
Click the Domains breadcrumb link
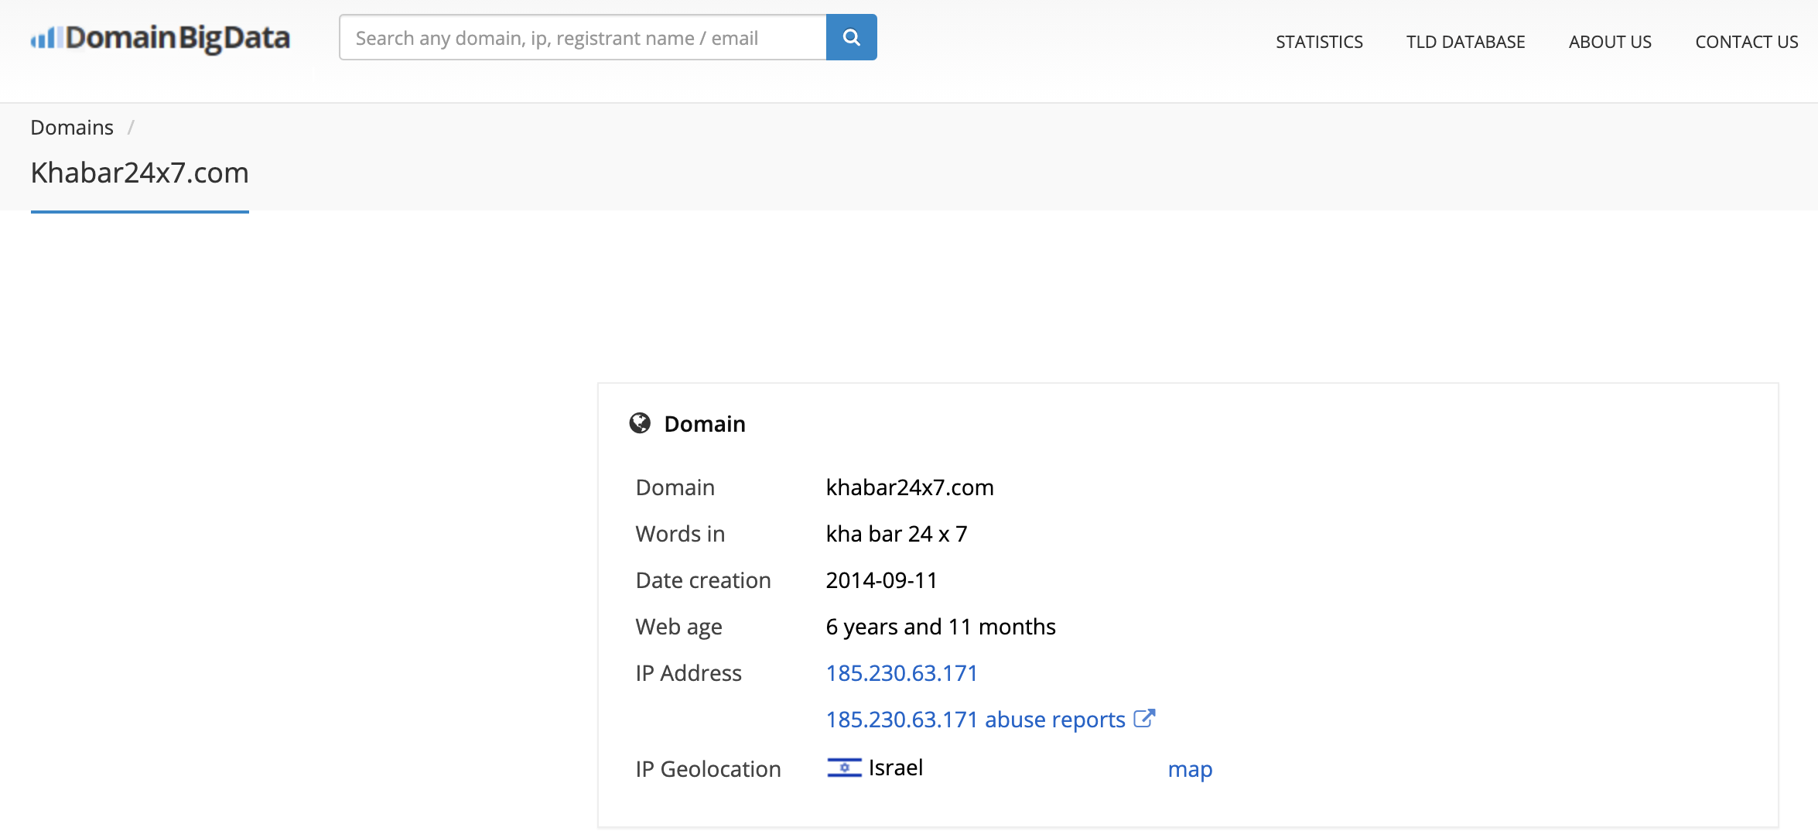pos(72,128)
